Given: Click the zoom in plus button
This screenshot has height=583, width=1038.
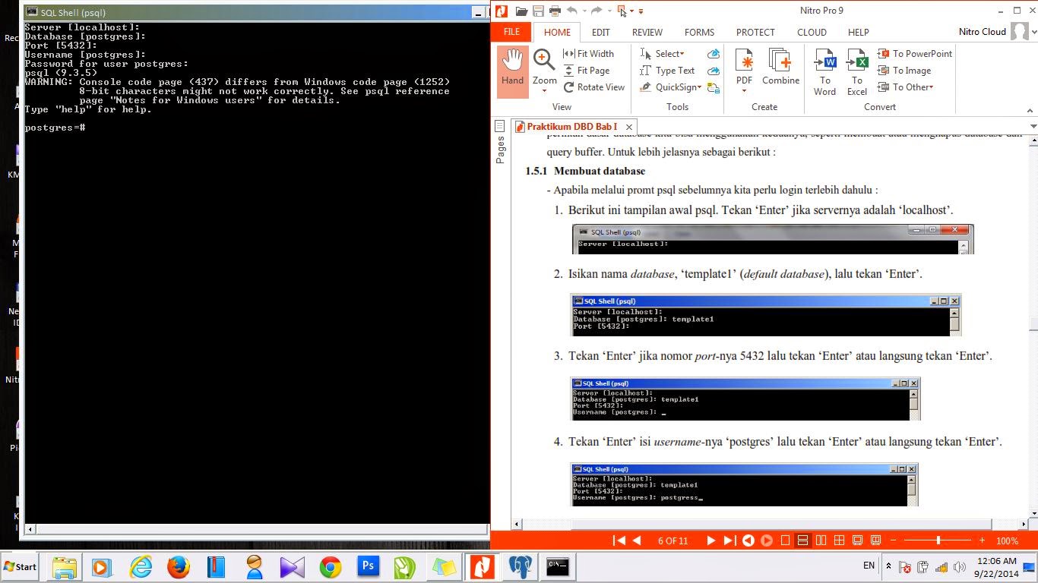Looking at the screenshot, I should pos(983,540).
